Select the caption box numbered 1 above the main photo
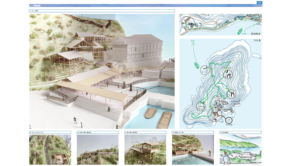The image size is (291, 166). pyautogui.click(x=102, y=11)
